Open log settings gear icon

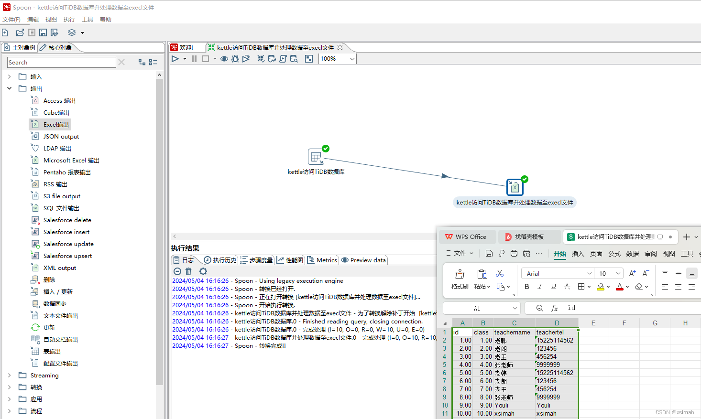(x=203, y=271)
